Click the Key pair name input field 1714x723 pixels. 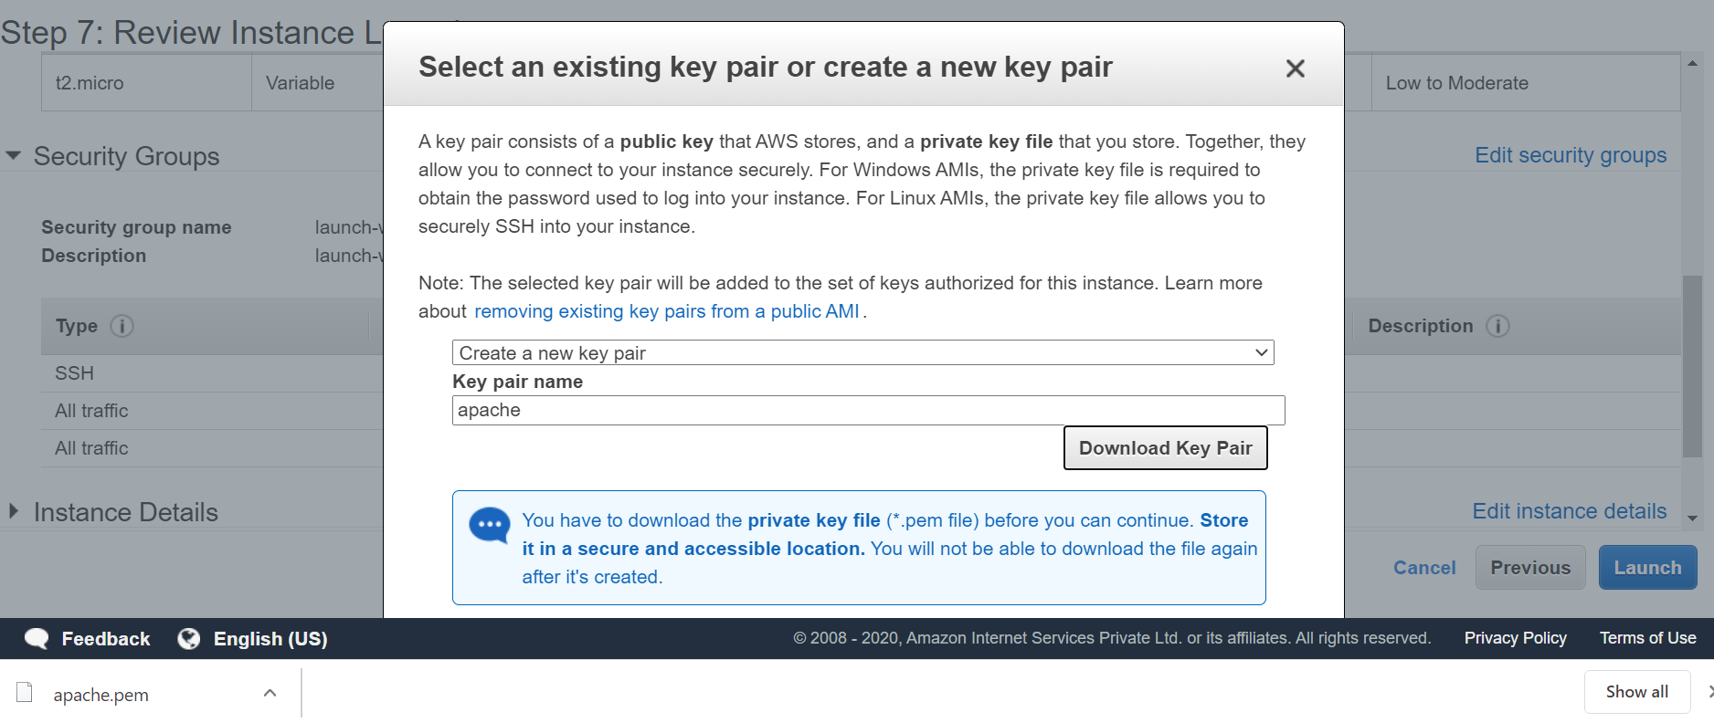coord(868,410)
